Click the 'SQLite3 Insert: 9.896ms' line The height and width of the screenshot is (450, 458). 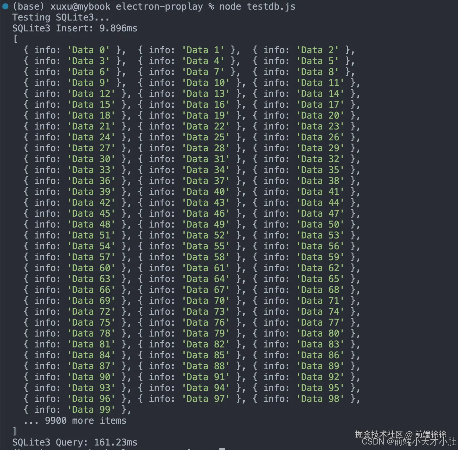click(75, 28)
